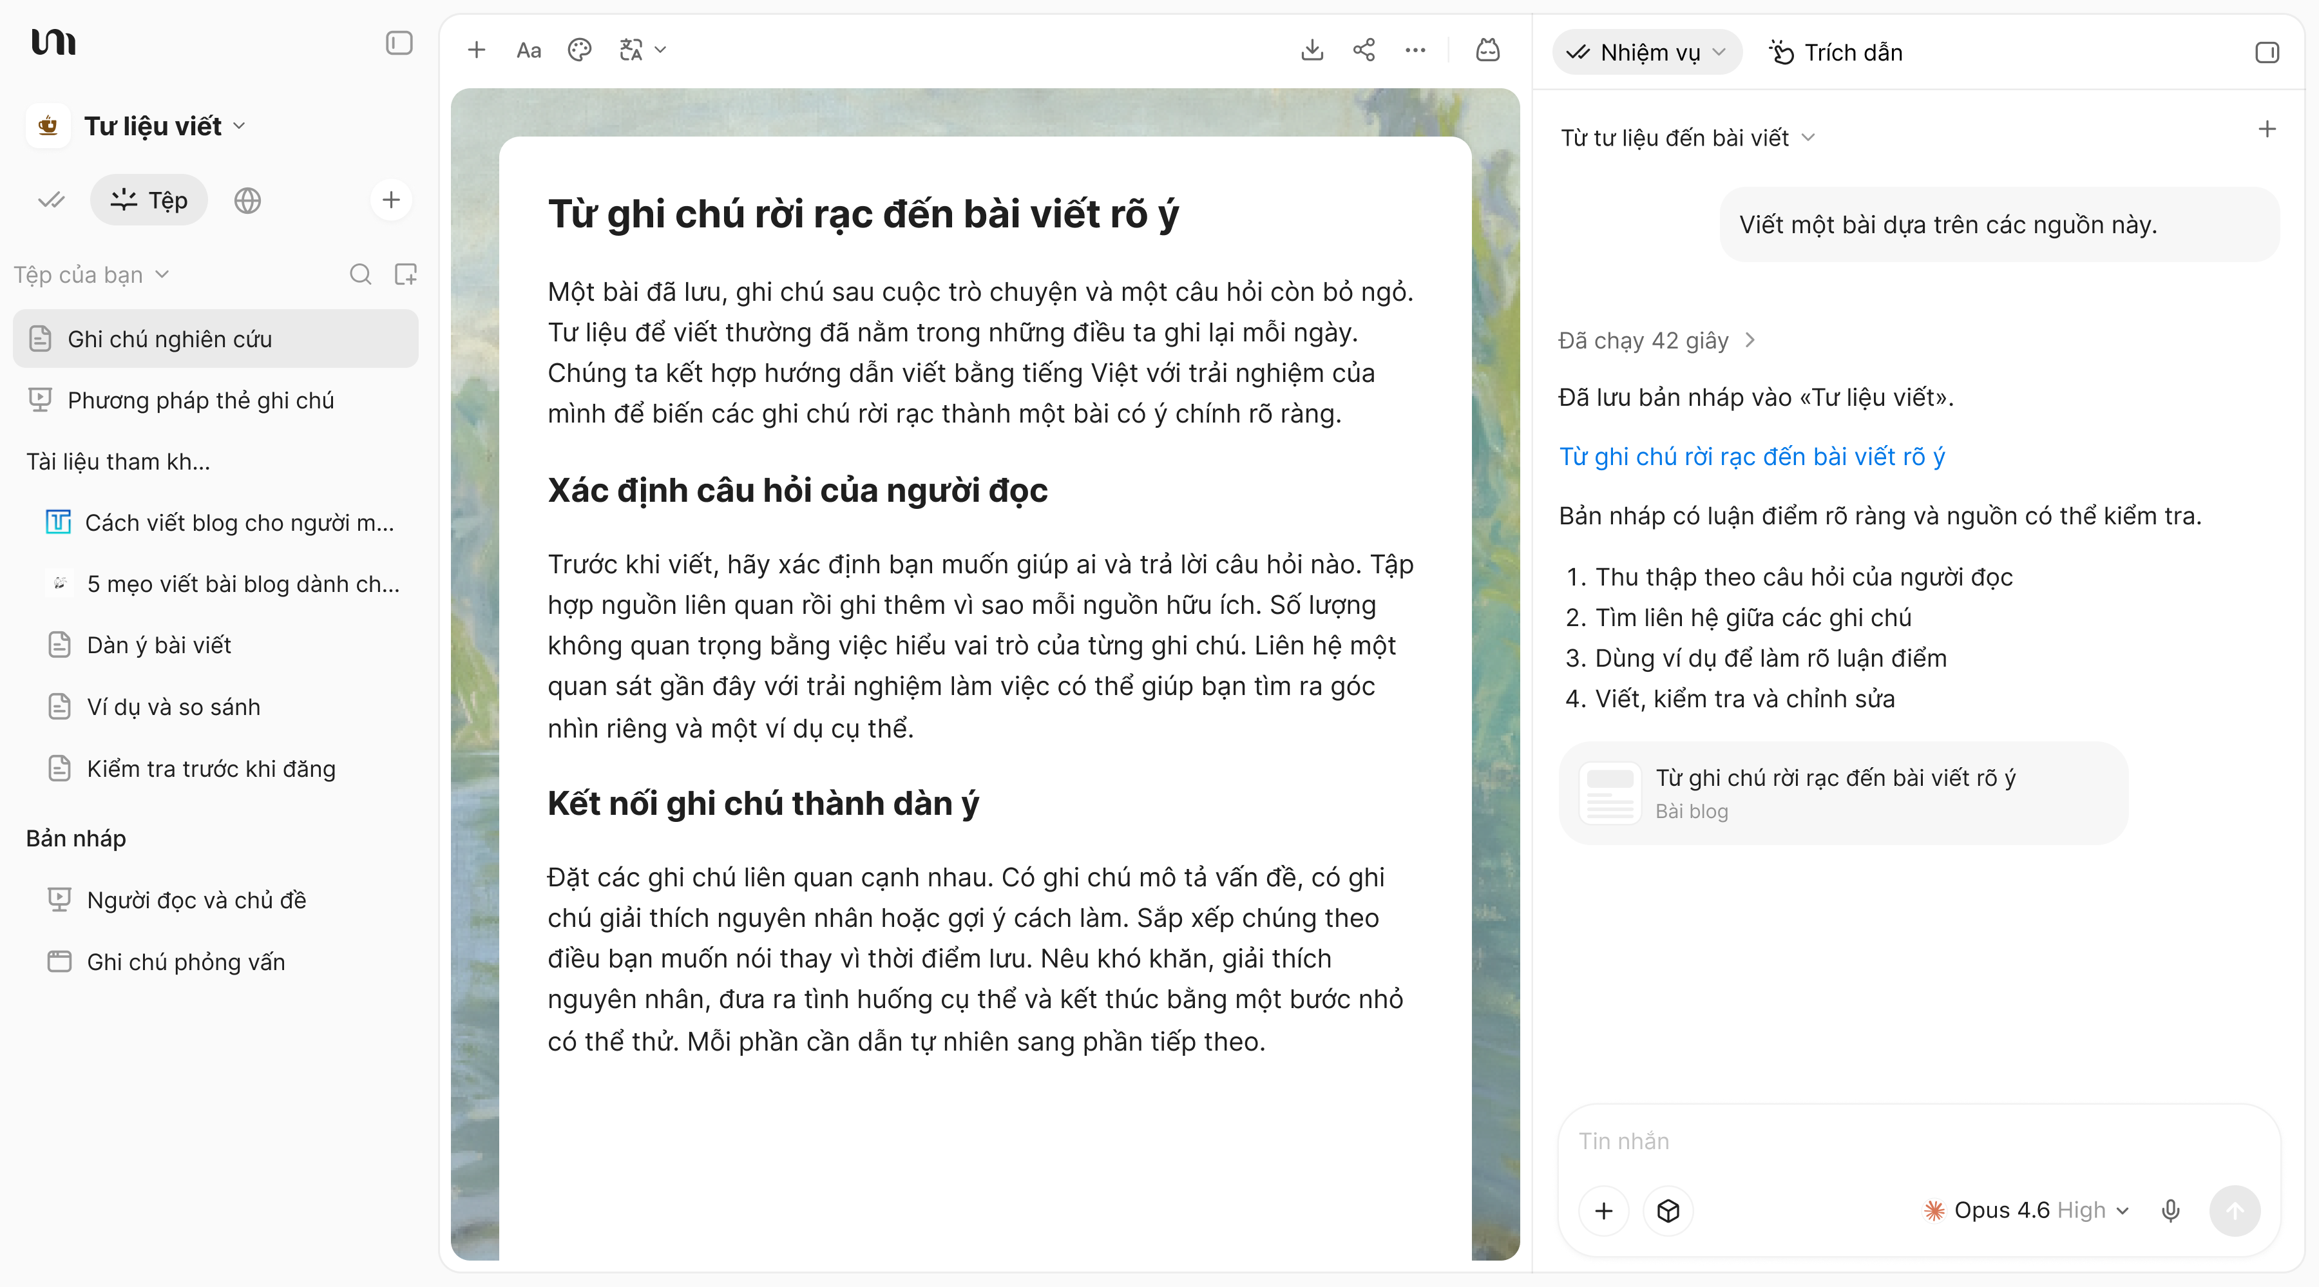Expand the Tệp của bạn dropdown
The width and height of the screenshot is (2319, 1287).
click(x=92, y=274)
